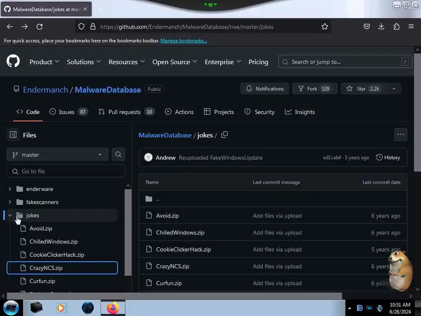Open the media player taskbar icon
The image size is (421, 316).
click(x=61, y=308)
